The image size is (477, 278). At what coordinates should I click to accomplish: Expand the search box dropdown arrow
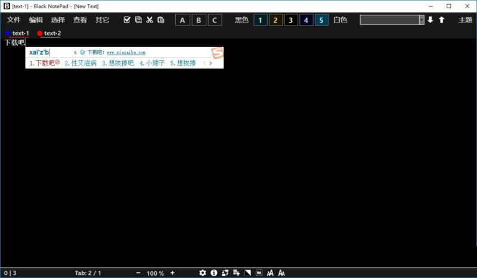click(422, 20)
